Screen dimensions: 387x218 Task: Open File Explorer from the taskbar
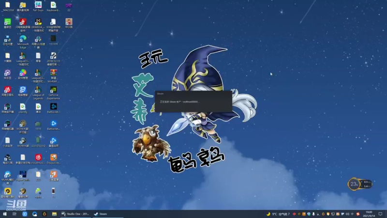coord(54,214)
